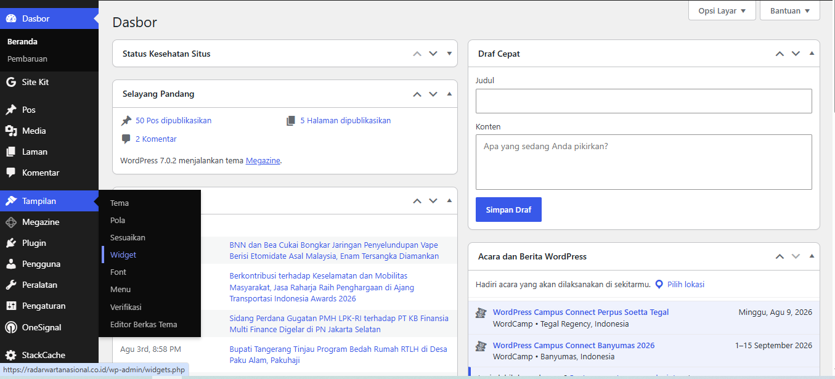Viewport: 835px width, 379px height.
Task: Open BNN dan Bea Cukai news post
Action: (x=334, y=251)
